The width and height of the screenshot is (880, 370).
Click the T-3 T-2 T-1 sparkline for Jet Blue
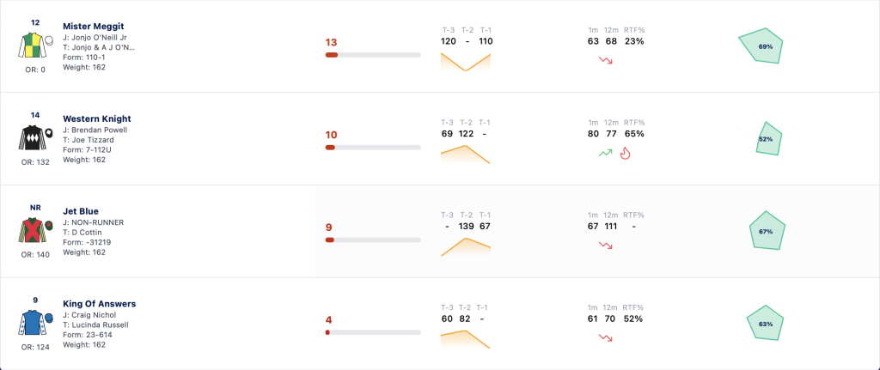[x=466, y=246]
